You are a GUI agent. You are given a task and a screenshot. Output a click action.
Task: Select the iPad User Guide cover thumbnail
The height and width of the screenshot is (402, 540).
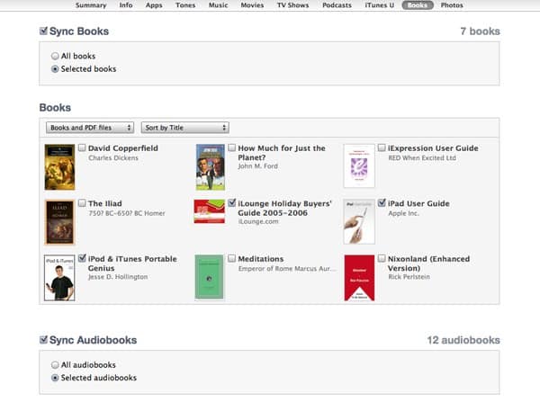pos(359,221)
